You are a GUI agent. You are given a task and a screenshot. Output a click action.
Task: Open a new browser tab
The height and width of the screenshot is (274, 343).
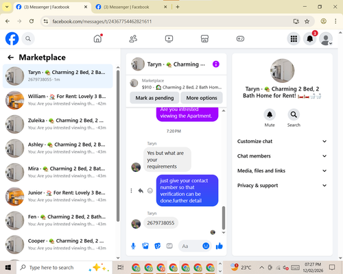point(178,7)
